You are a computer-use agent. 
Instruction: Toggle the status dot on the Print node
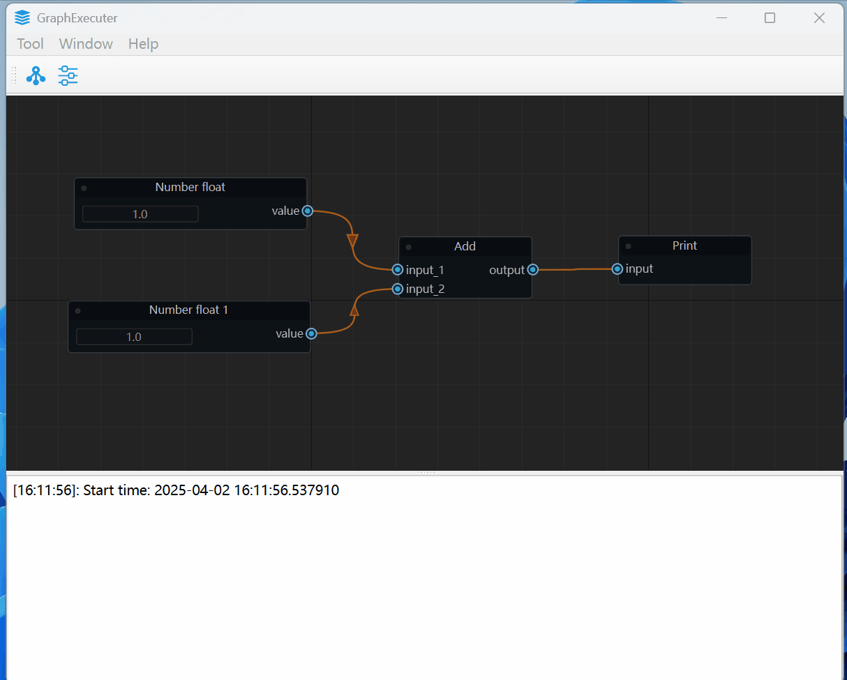coord(628,245)
